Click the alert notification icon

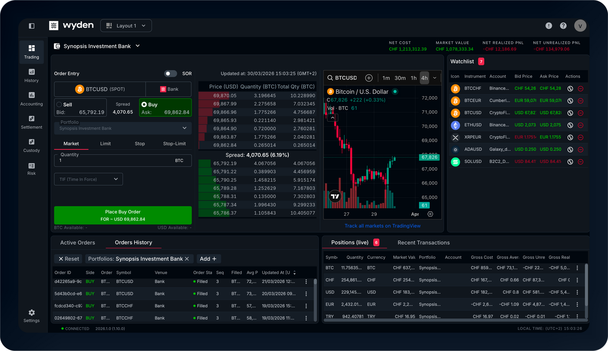coord(549,26)
